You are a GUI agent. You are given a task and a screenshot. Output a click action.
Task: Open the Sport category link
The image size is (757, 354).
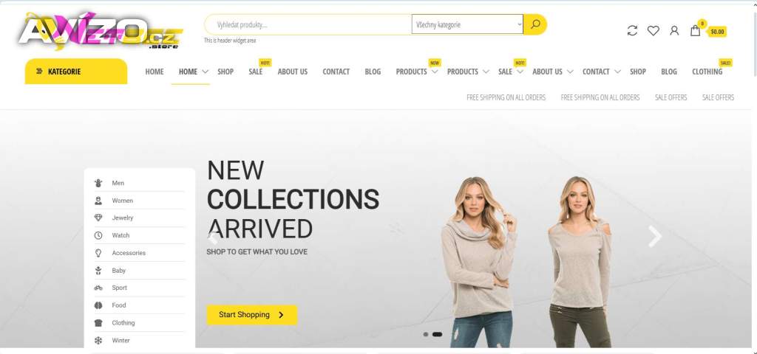(119, 288)
